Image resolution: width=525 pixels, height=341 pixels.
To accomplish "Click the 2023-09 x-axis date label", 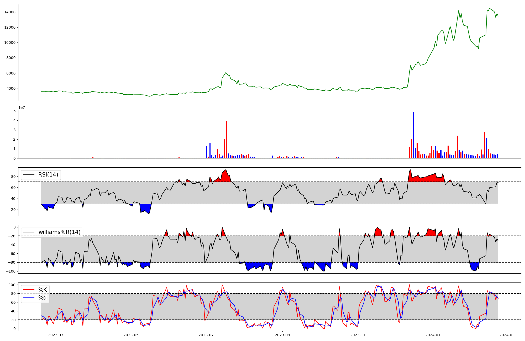I will point(282,335).
